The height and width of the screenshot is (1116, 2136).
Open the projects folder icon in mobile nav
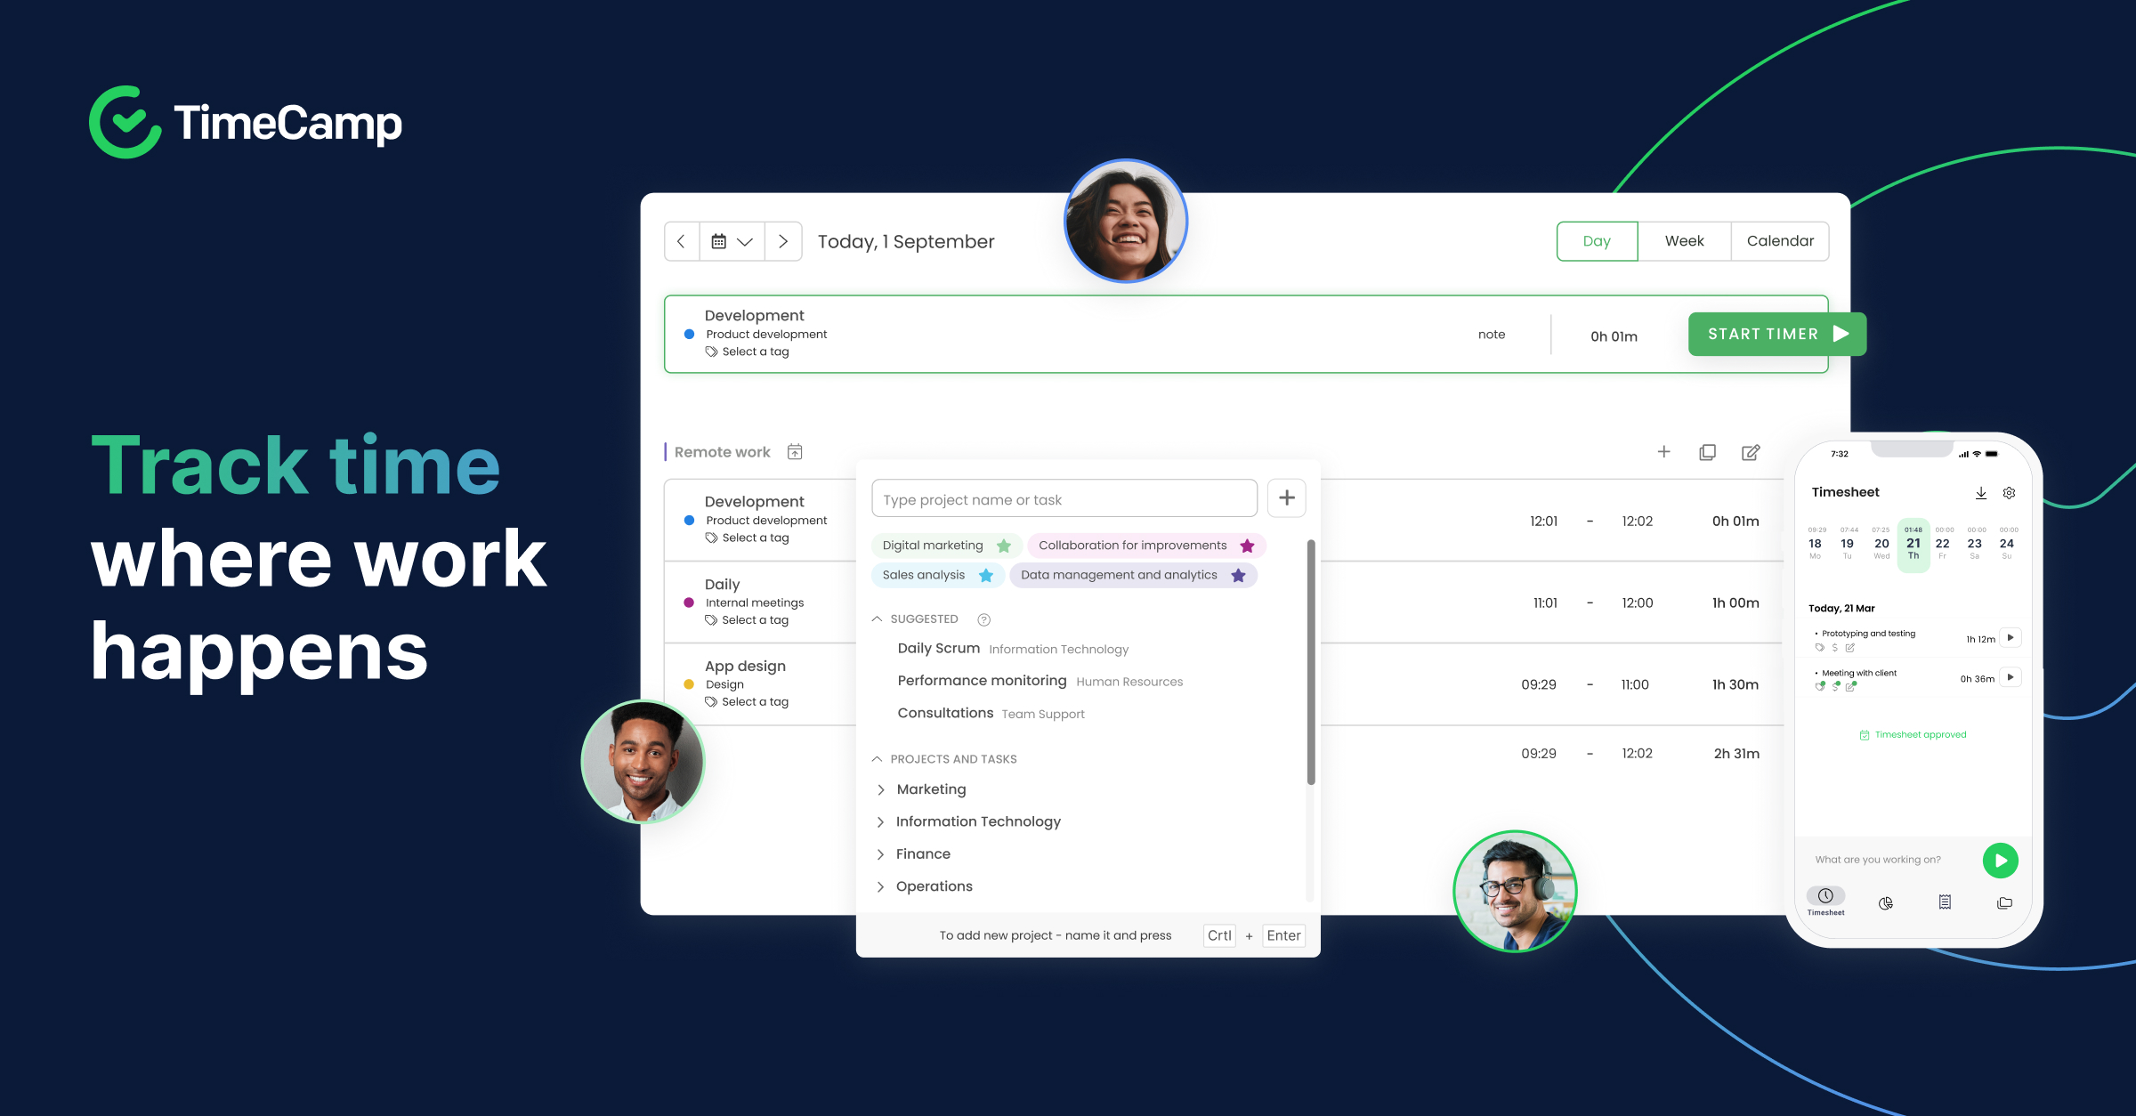click(2005, 902)
